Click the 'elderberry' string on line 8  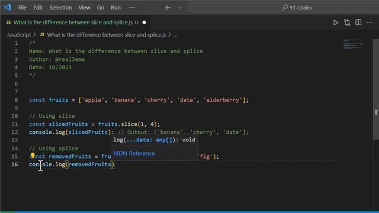223,100
